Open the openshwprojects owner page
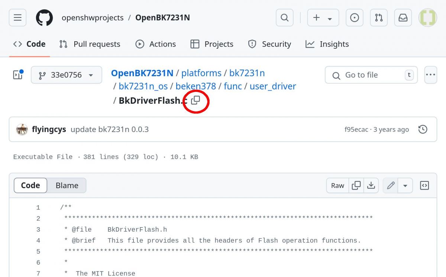446x277 pixels. pyautogui.click(x=93, y=17)
